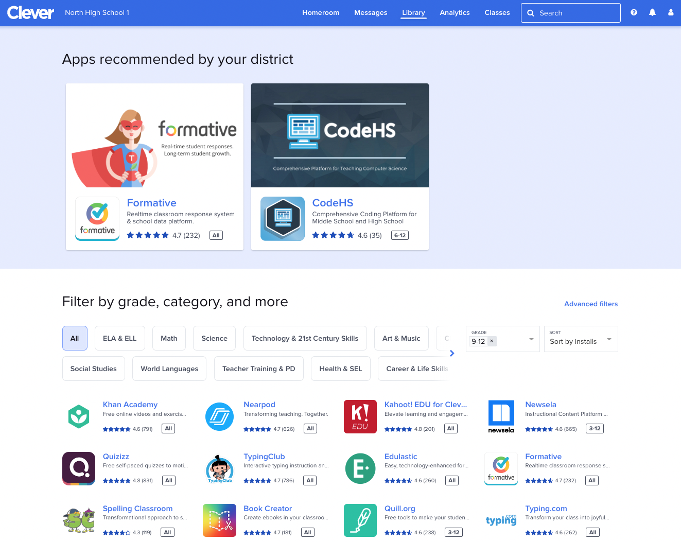Click the right arrow to show more categories
Screen dimensions: 681x542
[x=451, y=353]
